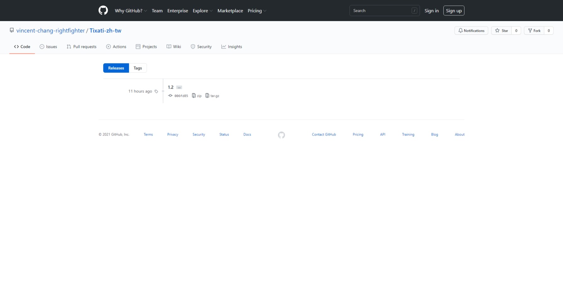The image size is (563, 281).
Task: Open vincent-chang-rightfighter user profile link
Action: tap(51, 30)
